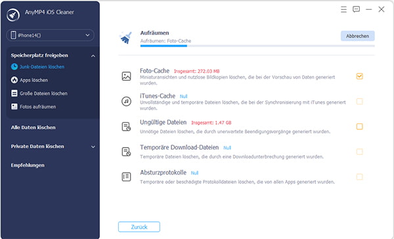
Task: Click the Ungültige Dateien document icon
Action: point(126,127)
